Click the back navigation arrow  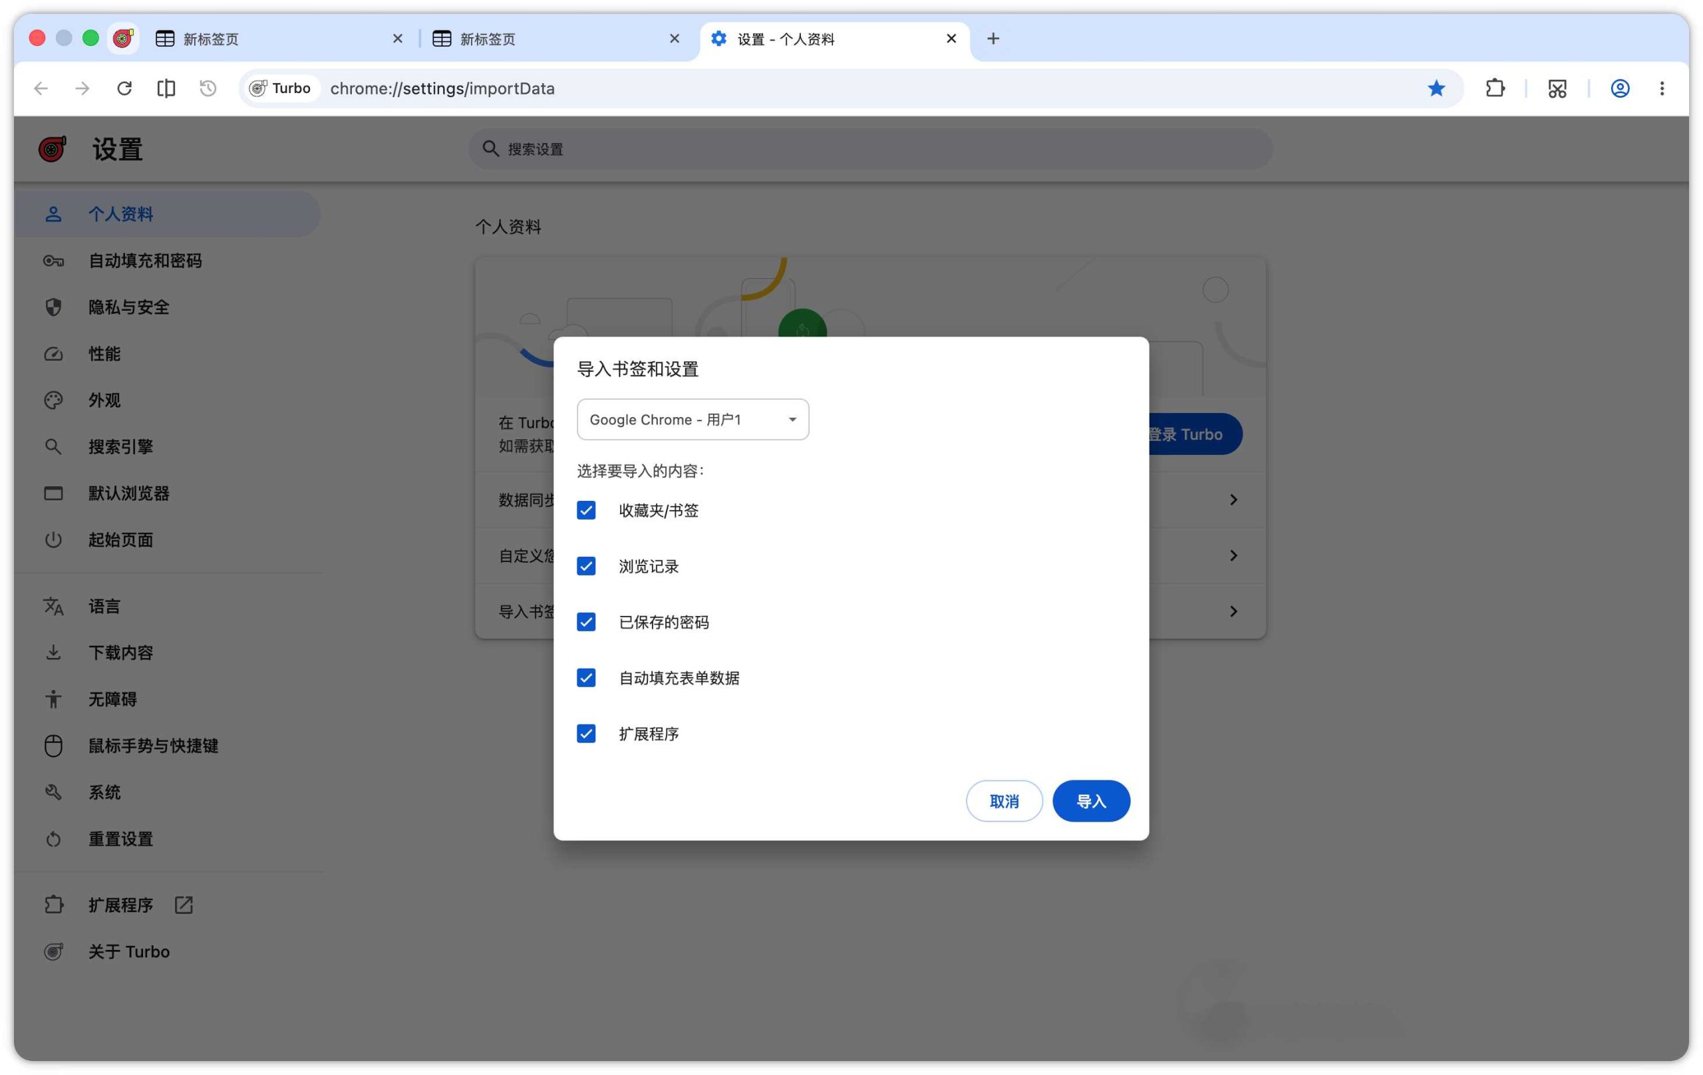[x=41, y=88]
